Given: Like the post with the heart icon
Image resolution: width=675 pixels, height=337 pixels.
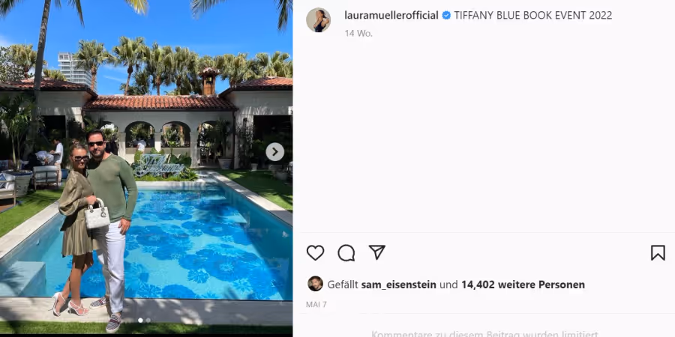Looking at the screenshot, I should 315,253.
